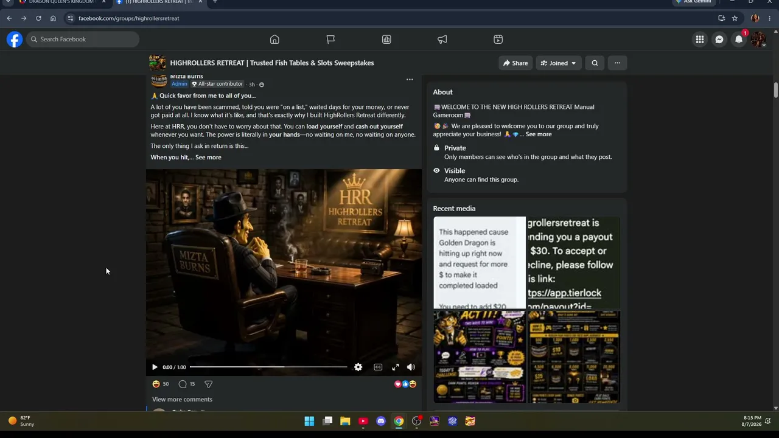View post reactions summary icons
This screenshot has width=779, height=438.
click(405, 384)
